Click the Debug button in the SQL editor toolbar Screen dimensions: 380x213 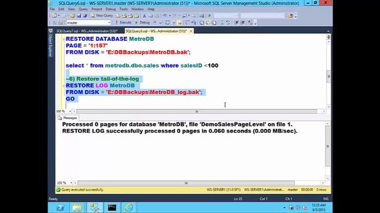click(142, 22)
